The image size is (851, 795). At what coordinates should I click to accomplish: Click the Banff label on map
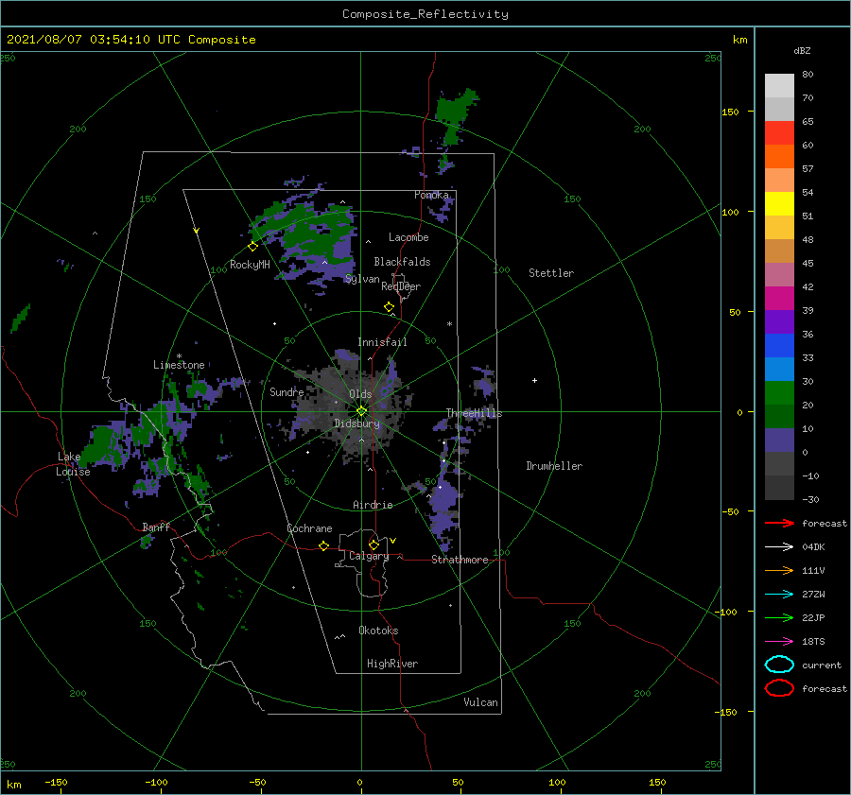pos(156,527)
